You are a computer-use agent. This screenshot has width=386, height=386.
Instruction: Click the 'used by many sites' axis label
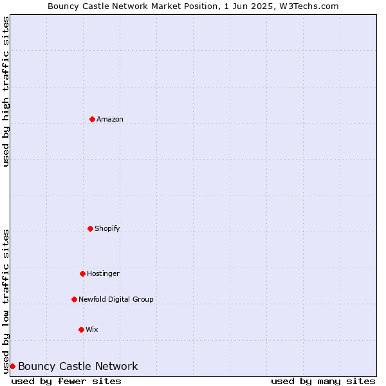(323, 381)
